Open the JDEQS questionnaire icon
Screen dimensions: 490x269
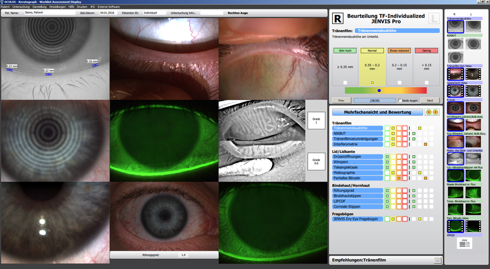coord(465,243)
